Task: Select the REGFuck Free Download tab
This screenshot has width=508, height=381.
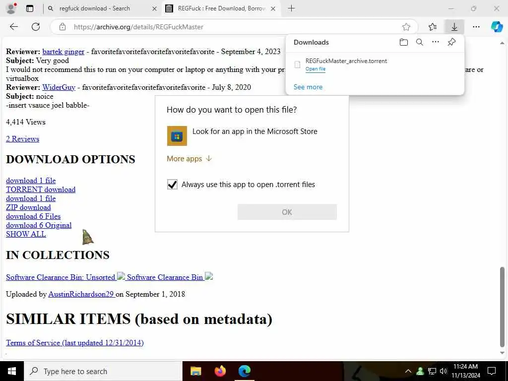Action: [222, 8]
